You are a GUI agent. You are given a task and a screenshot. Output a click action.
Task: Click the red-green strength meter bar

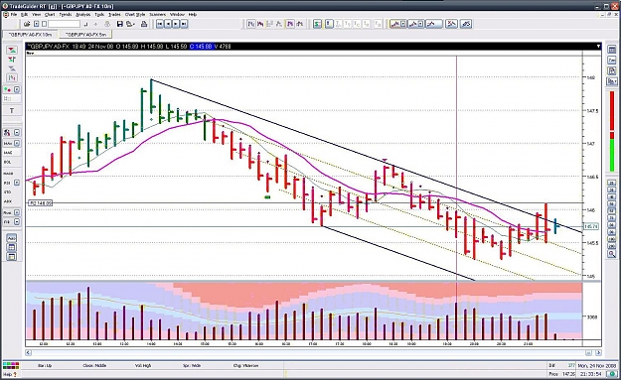(x=612, y=131)
